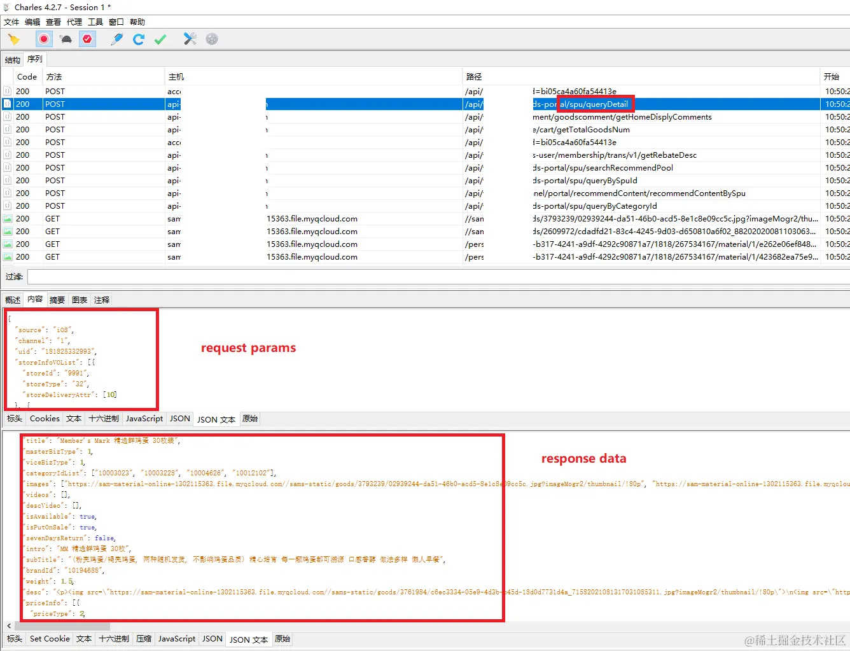Open the 图表 tab
The image size is (850, 651).
point(80,300)
